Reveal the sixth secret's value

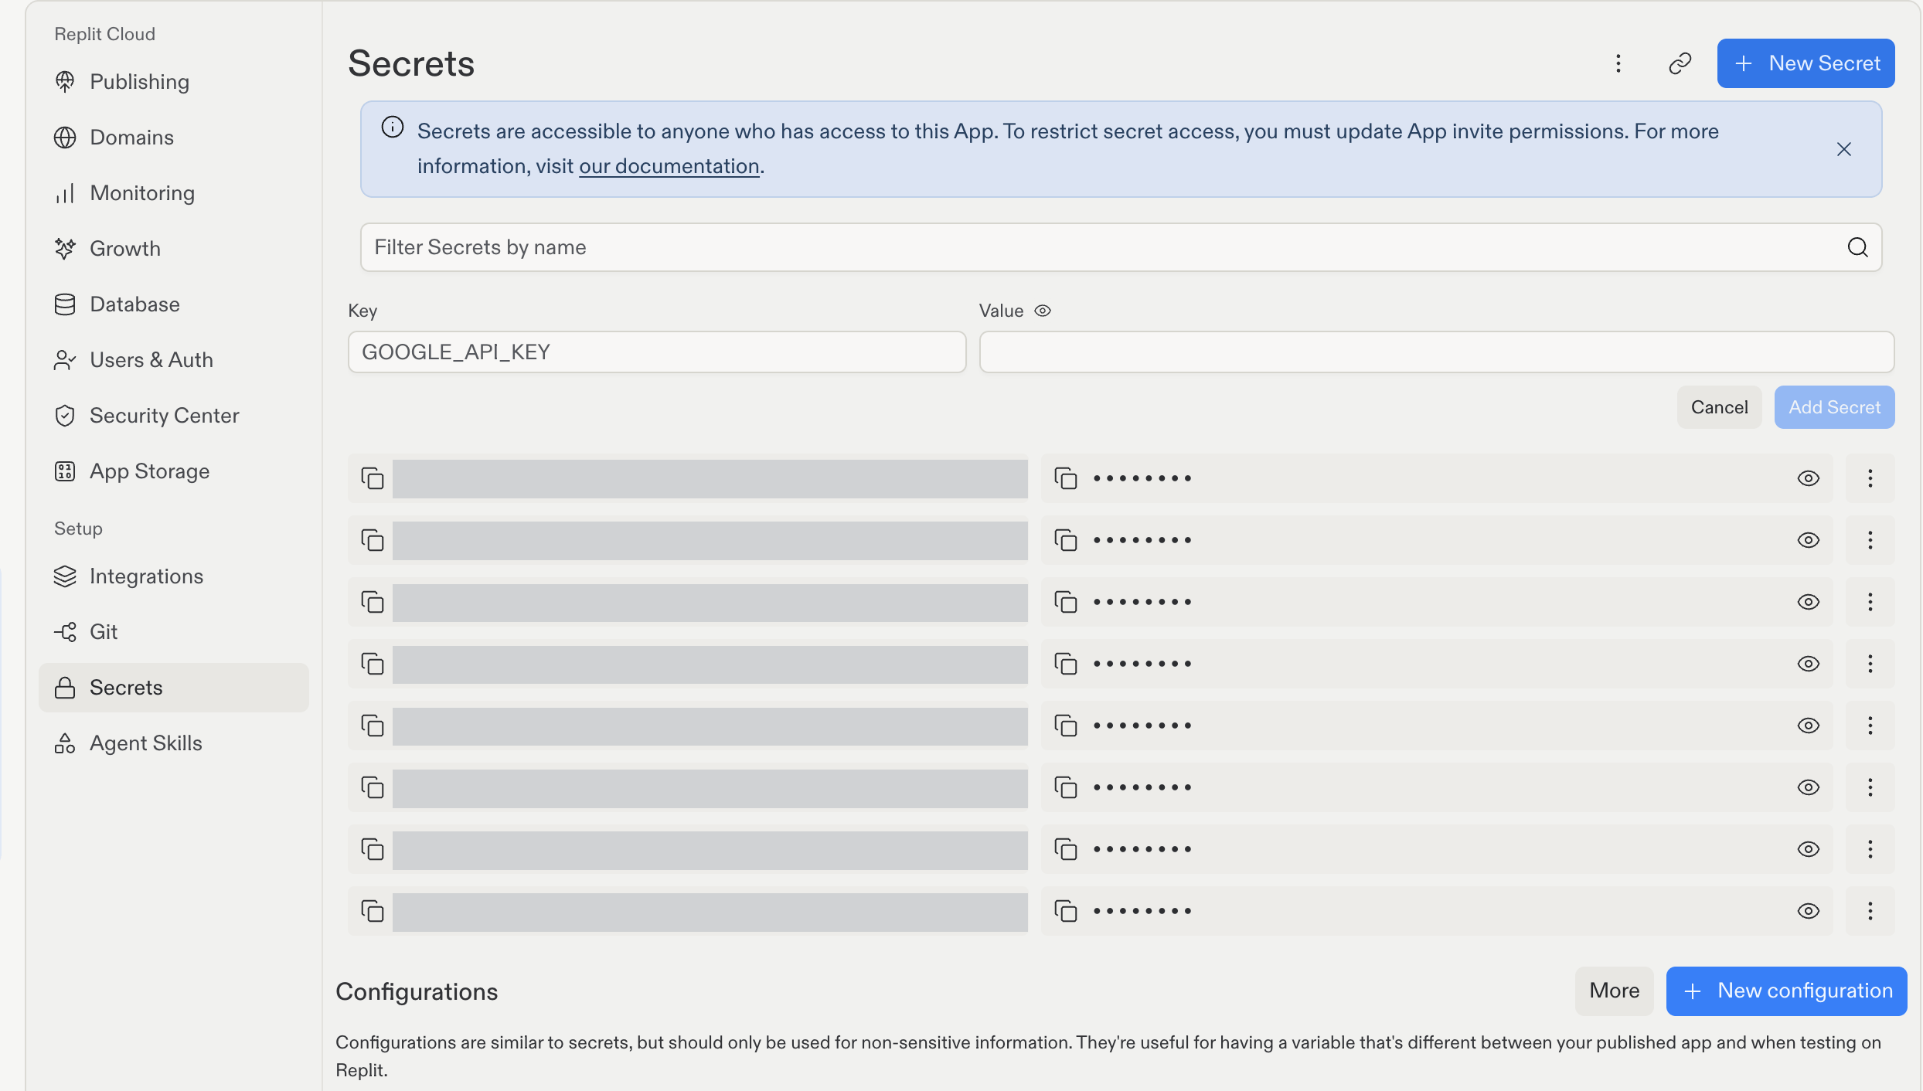pos(1809,787)
